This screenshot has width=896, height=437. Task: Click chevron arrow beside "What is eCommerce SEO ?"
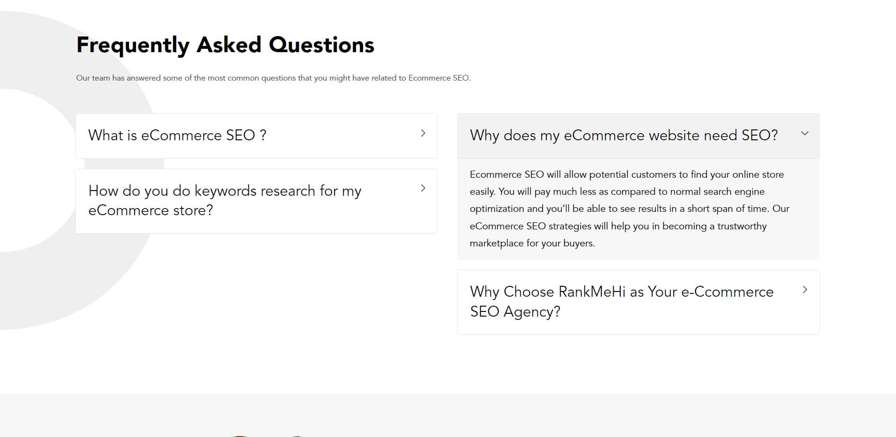click(423, 133)
